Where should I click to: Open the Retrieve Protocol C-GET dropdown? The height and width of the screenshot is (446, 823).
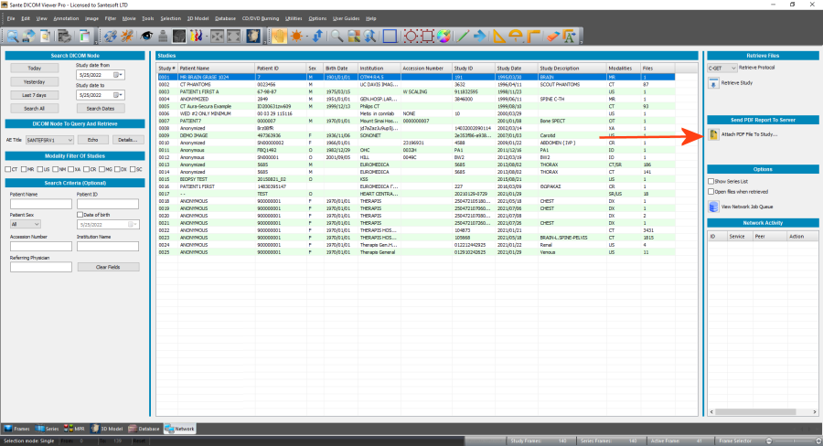[x=721, y=67]
